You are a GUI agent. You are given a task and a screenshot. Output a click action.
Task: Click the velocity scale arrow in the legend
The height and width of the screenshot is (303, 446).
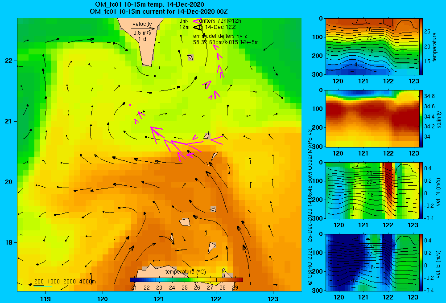143,29
